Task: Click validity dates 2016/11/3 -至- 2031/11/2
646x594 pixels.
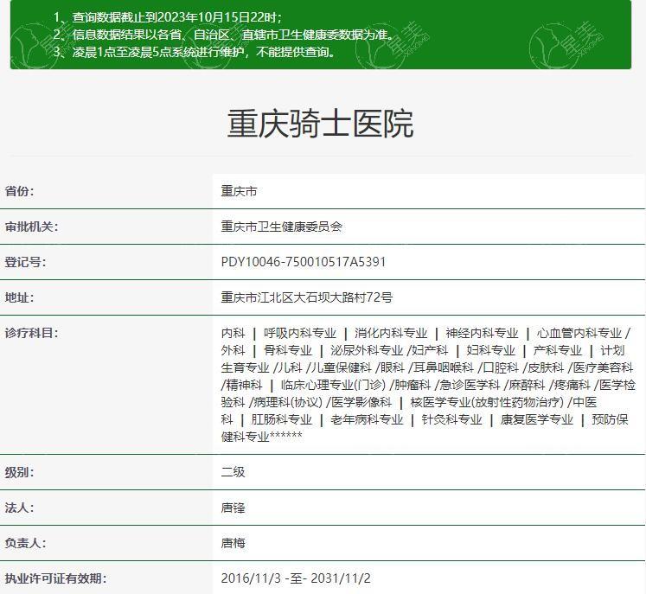Action: point(296,578)
